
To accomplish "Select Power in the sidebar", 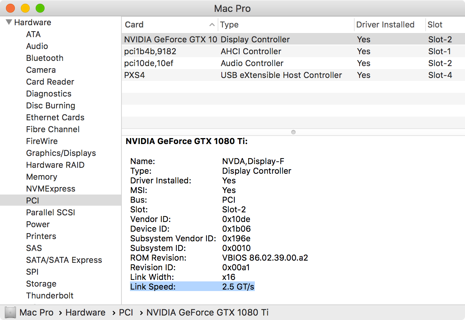I will tap(38, 224).
